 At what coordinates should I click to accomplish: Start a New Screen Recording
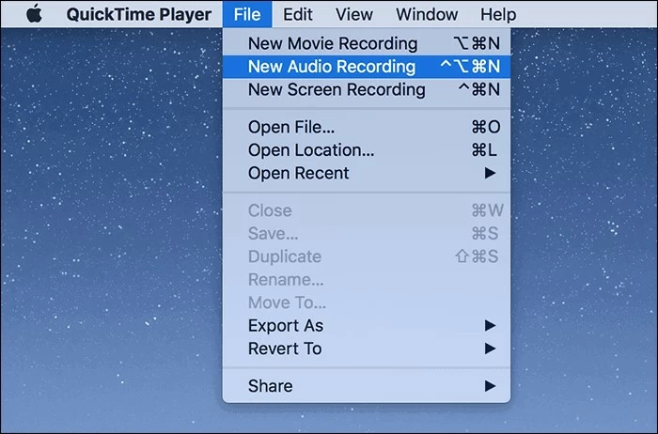click(336, 90)
